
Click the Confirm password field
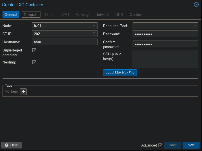[x=165, y=44]
